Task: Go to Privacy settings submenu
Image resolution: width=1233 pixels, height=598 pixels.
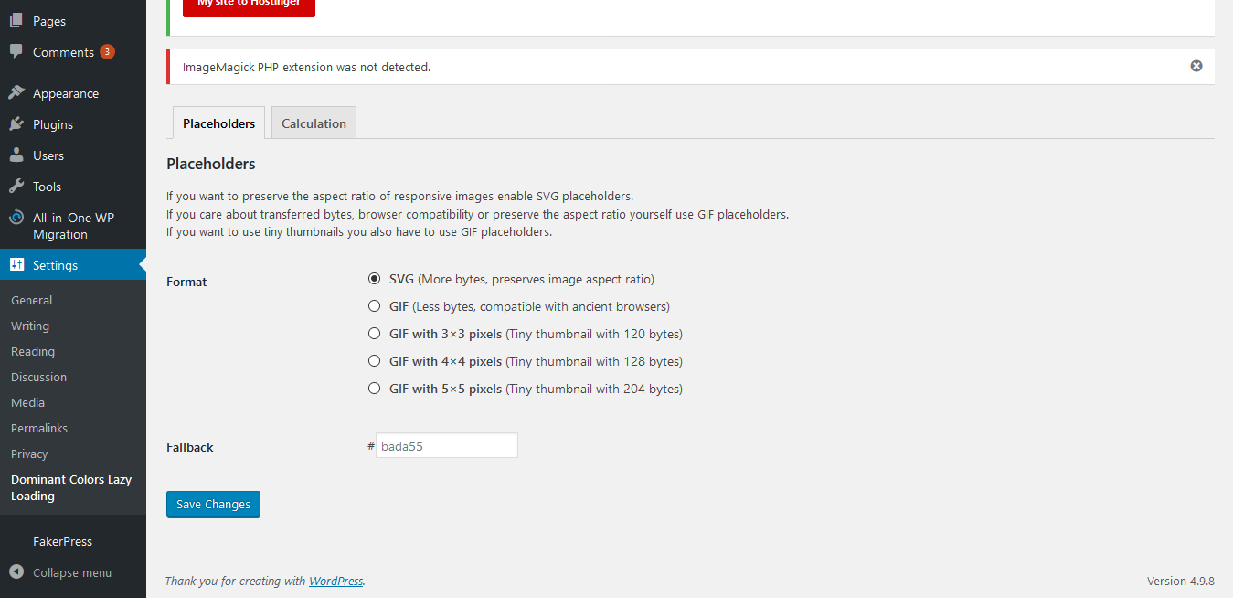Action: pyautogui.click(x=29, y=454)
